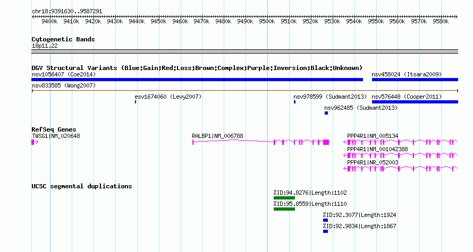The image size is (473, 252).
Task: Click the RefSeq Genes track title
Action: pos(54,129)
